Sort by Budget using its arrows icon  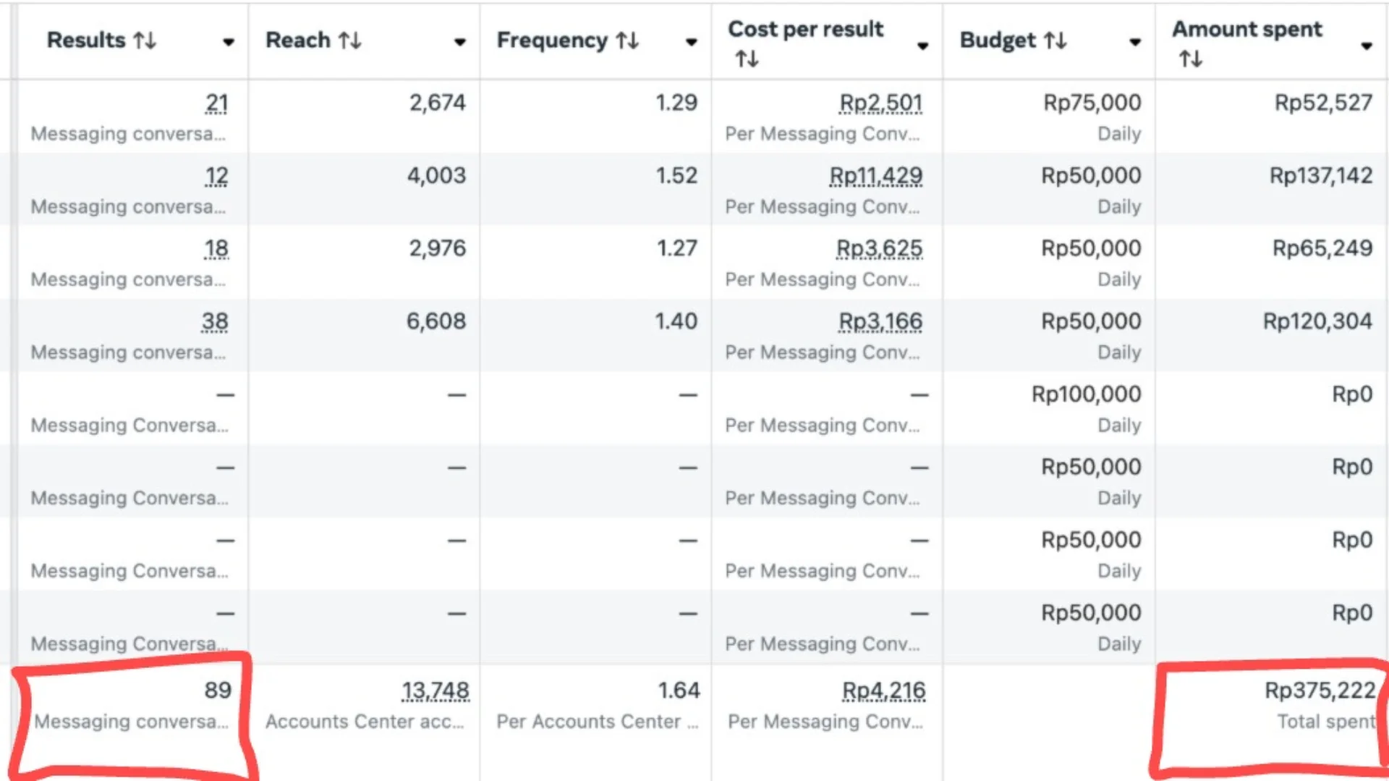[1055, 41]
